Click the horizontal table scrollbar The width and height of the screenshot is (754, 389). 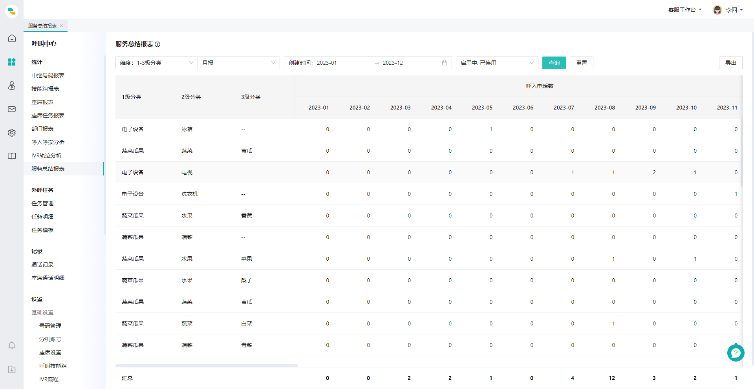tap(207, 365)
